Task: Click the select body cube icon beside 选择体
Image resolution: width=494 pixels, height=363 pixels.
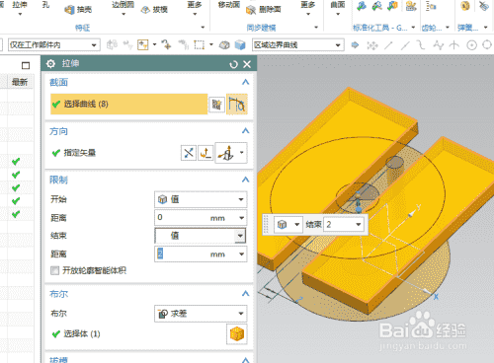Action: 237,334
